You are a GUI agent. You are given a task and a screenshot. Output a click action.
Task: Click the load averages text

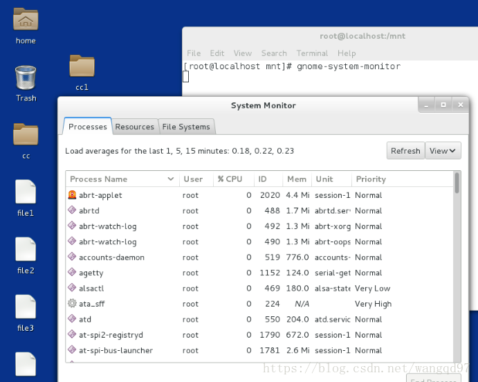[179, 151]
